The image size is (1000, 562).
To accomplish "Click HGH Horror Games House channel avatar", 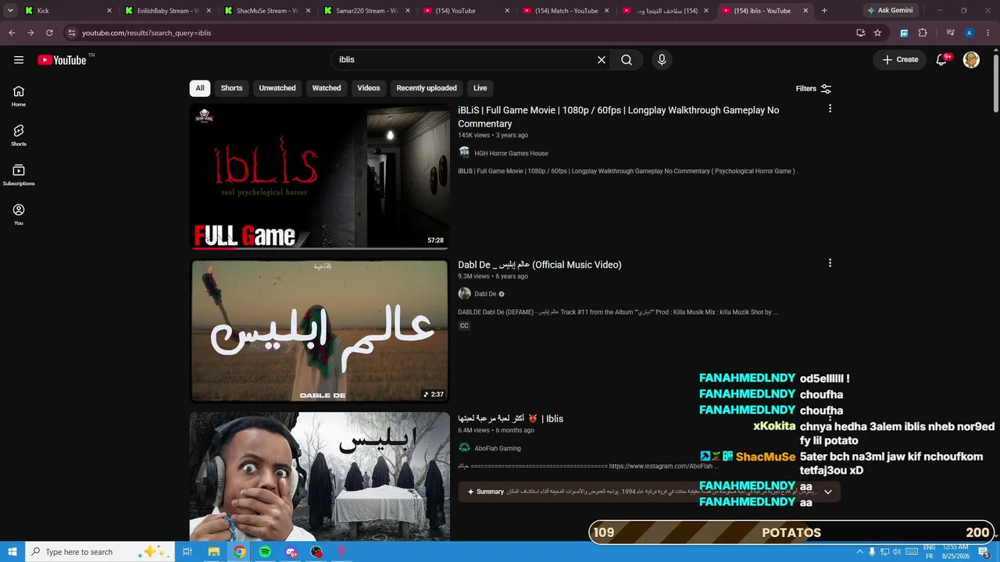I will tap(464, 153).
